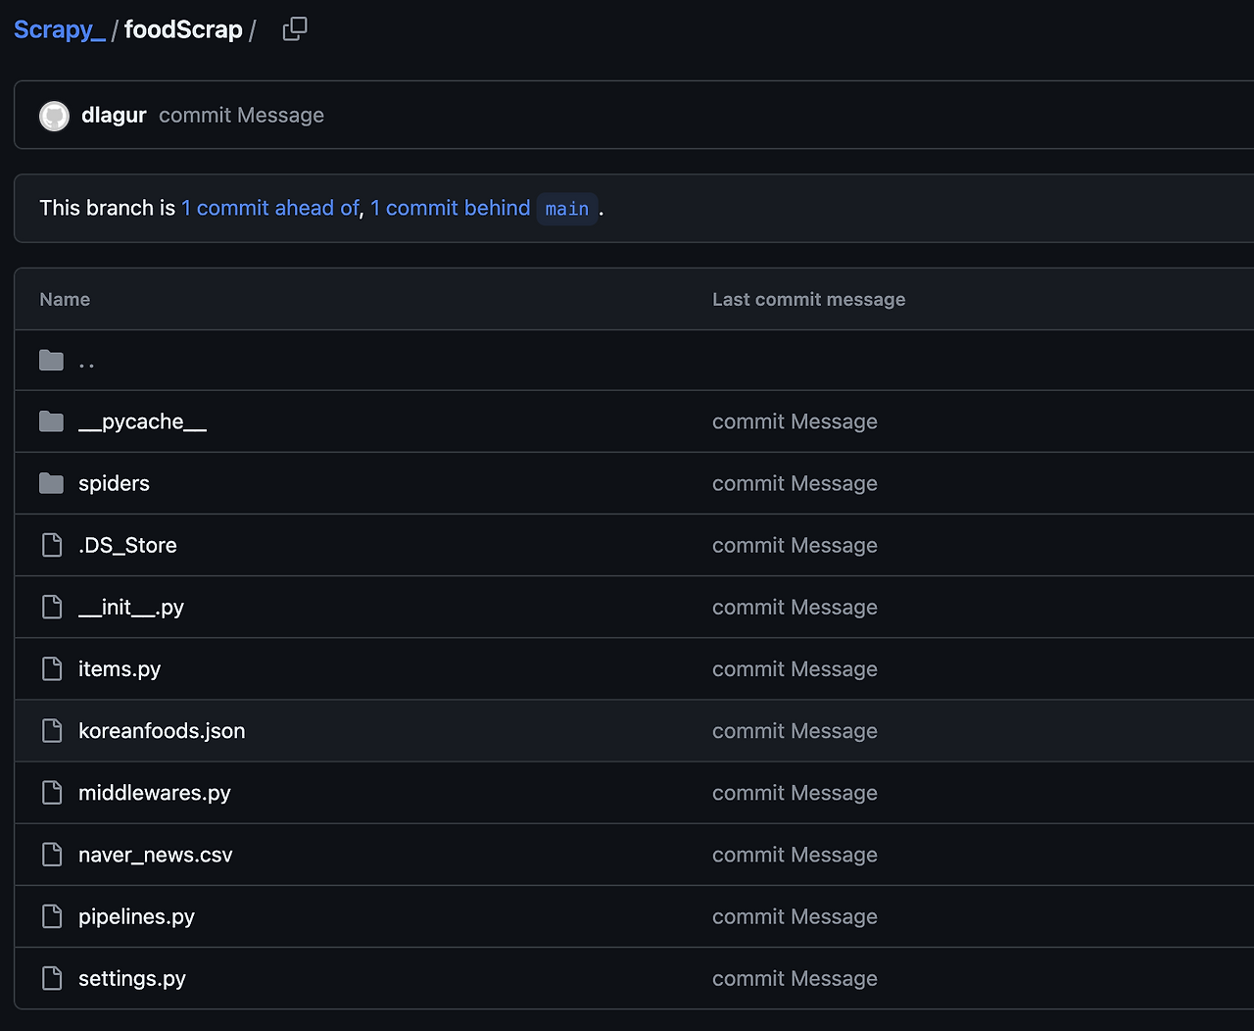The height and width of the screenshot is (1031, 1254).
Task: Click the .DS_Store file icon
Action: pyautogui.click(x=52, y=545)
